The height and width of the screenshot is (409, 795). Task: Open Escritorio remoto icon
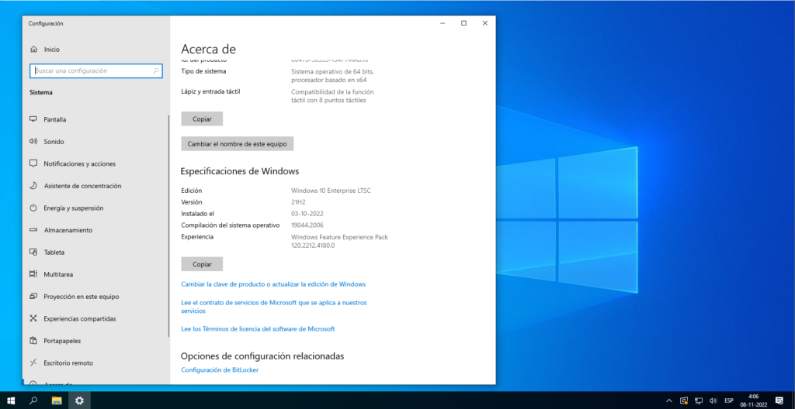pyautogui.click(x=33, y=363)
